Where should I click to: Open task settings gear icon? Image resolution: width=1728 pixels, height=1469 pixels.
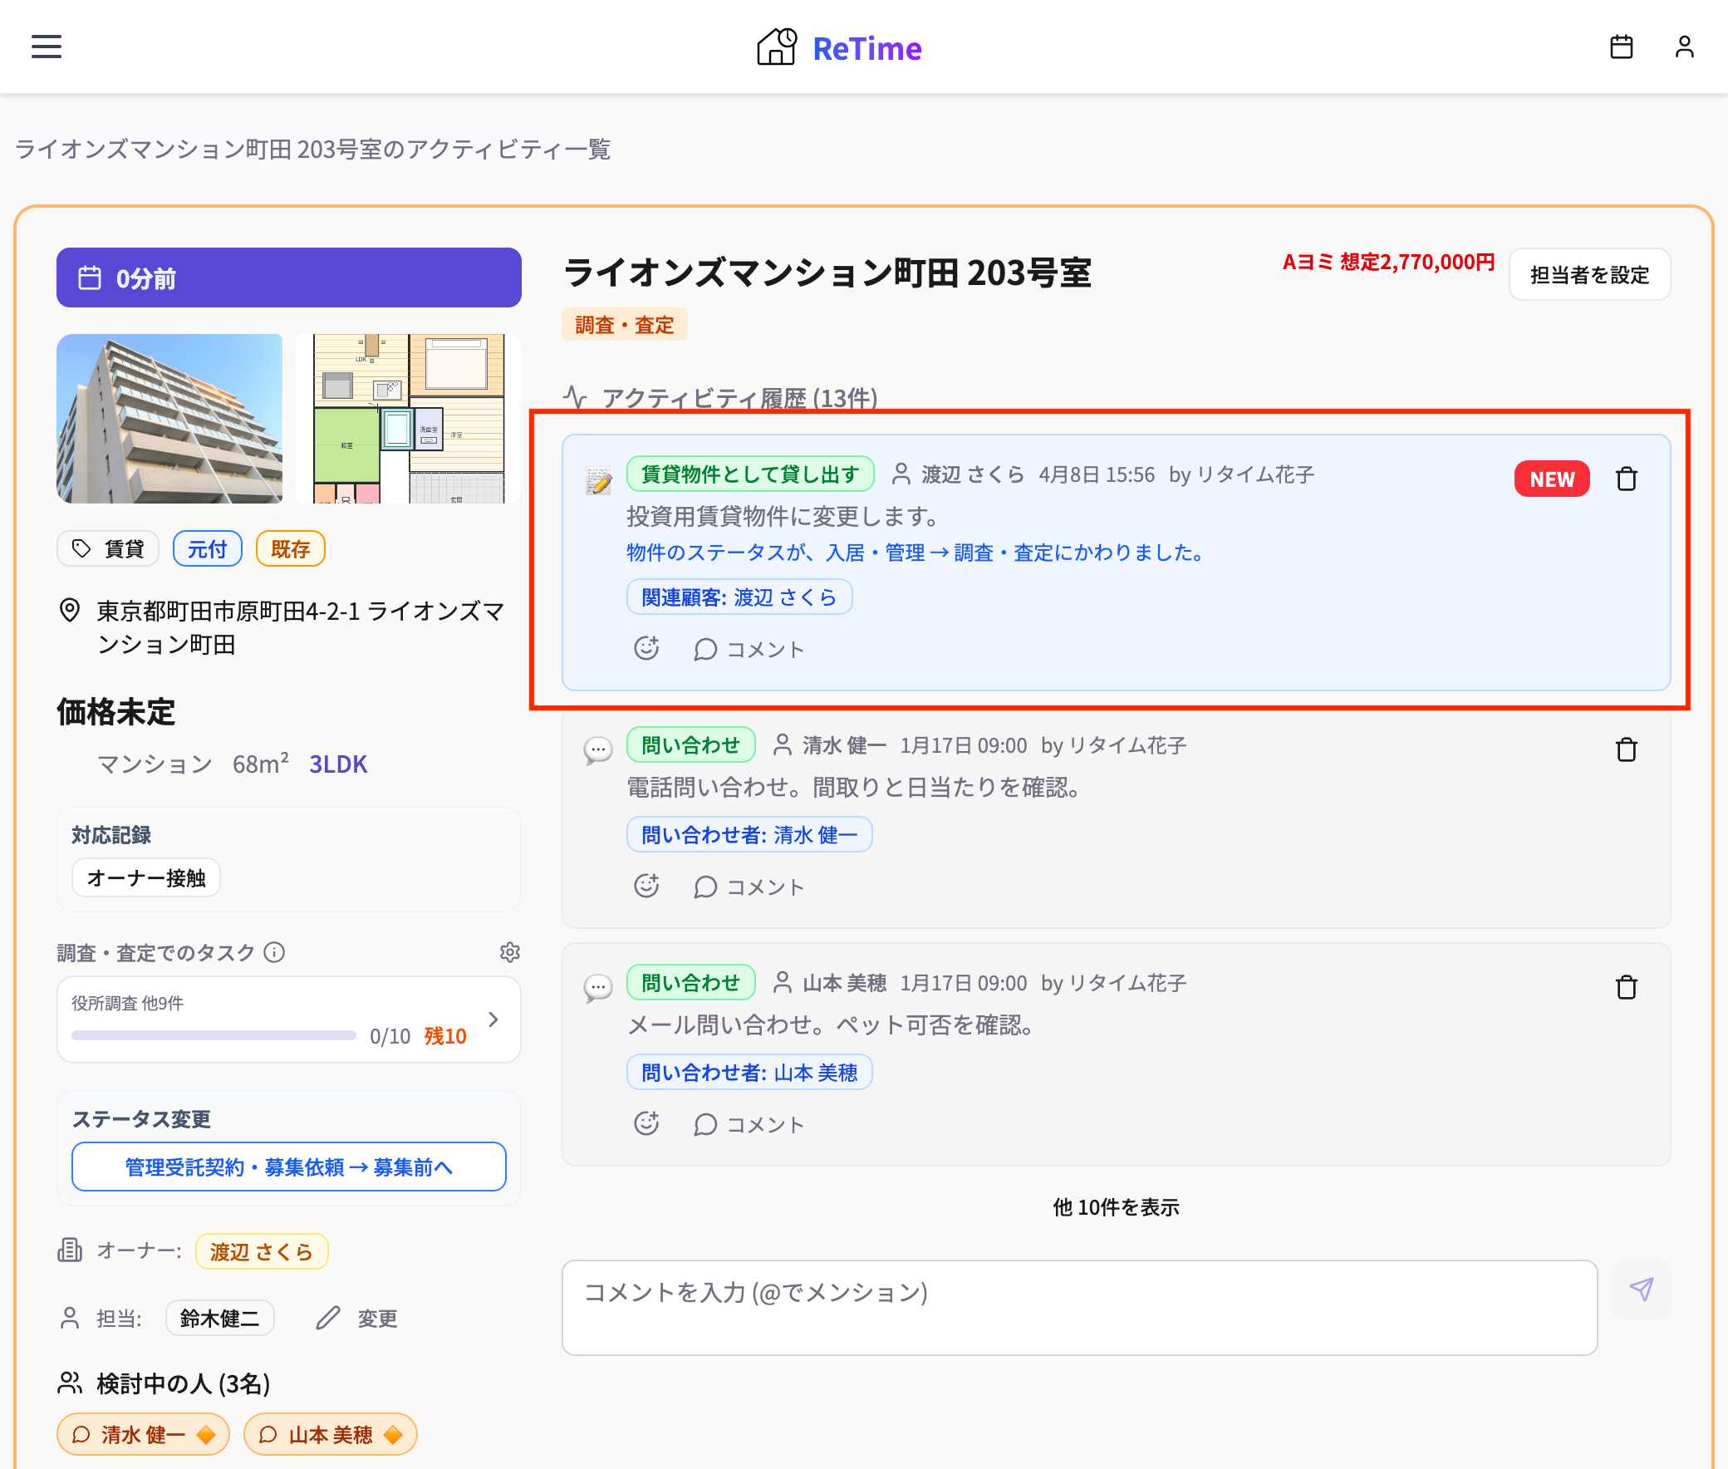(509, 952)
